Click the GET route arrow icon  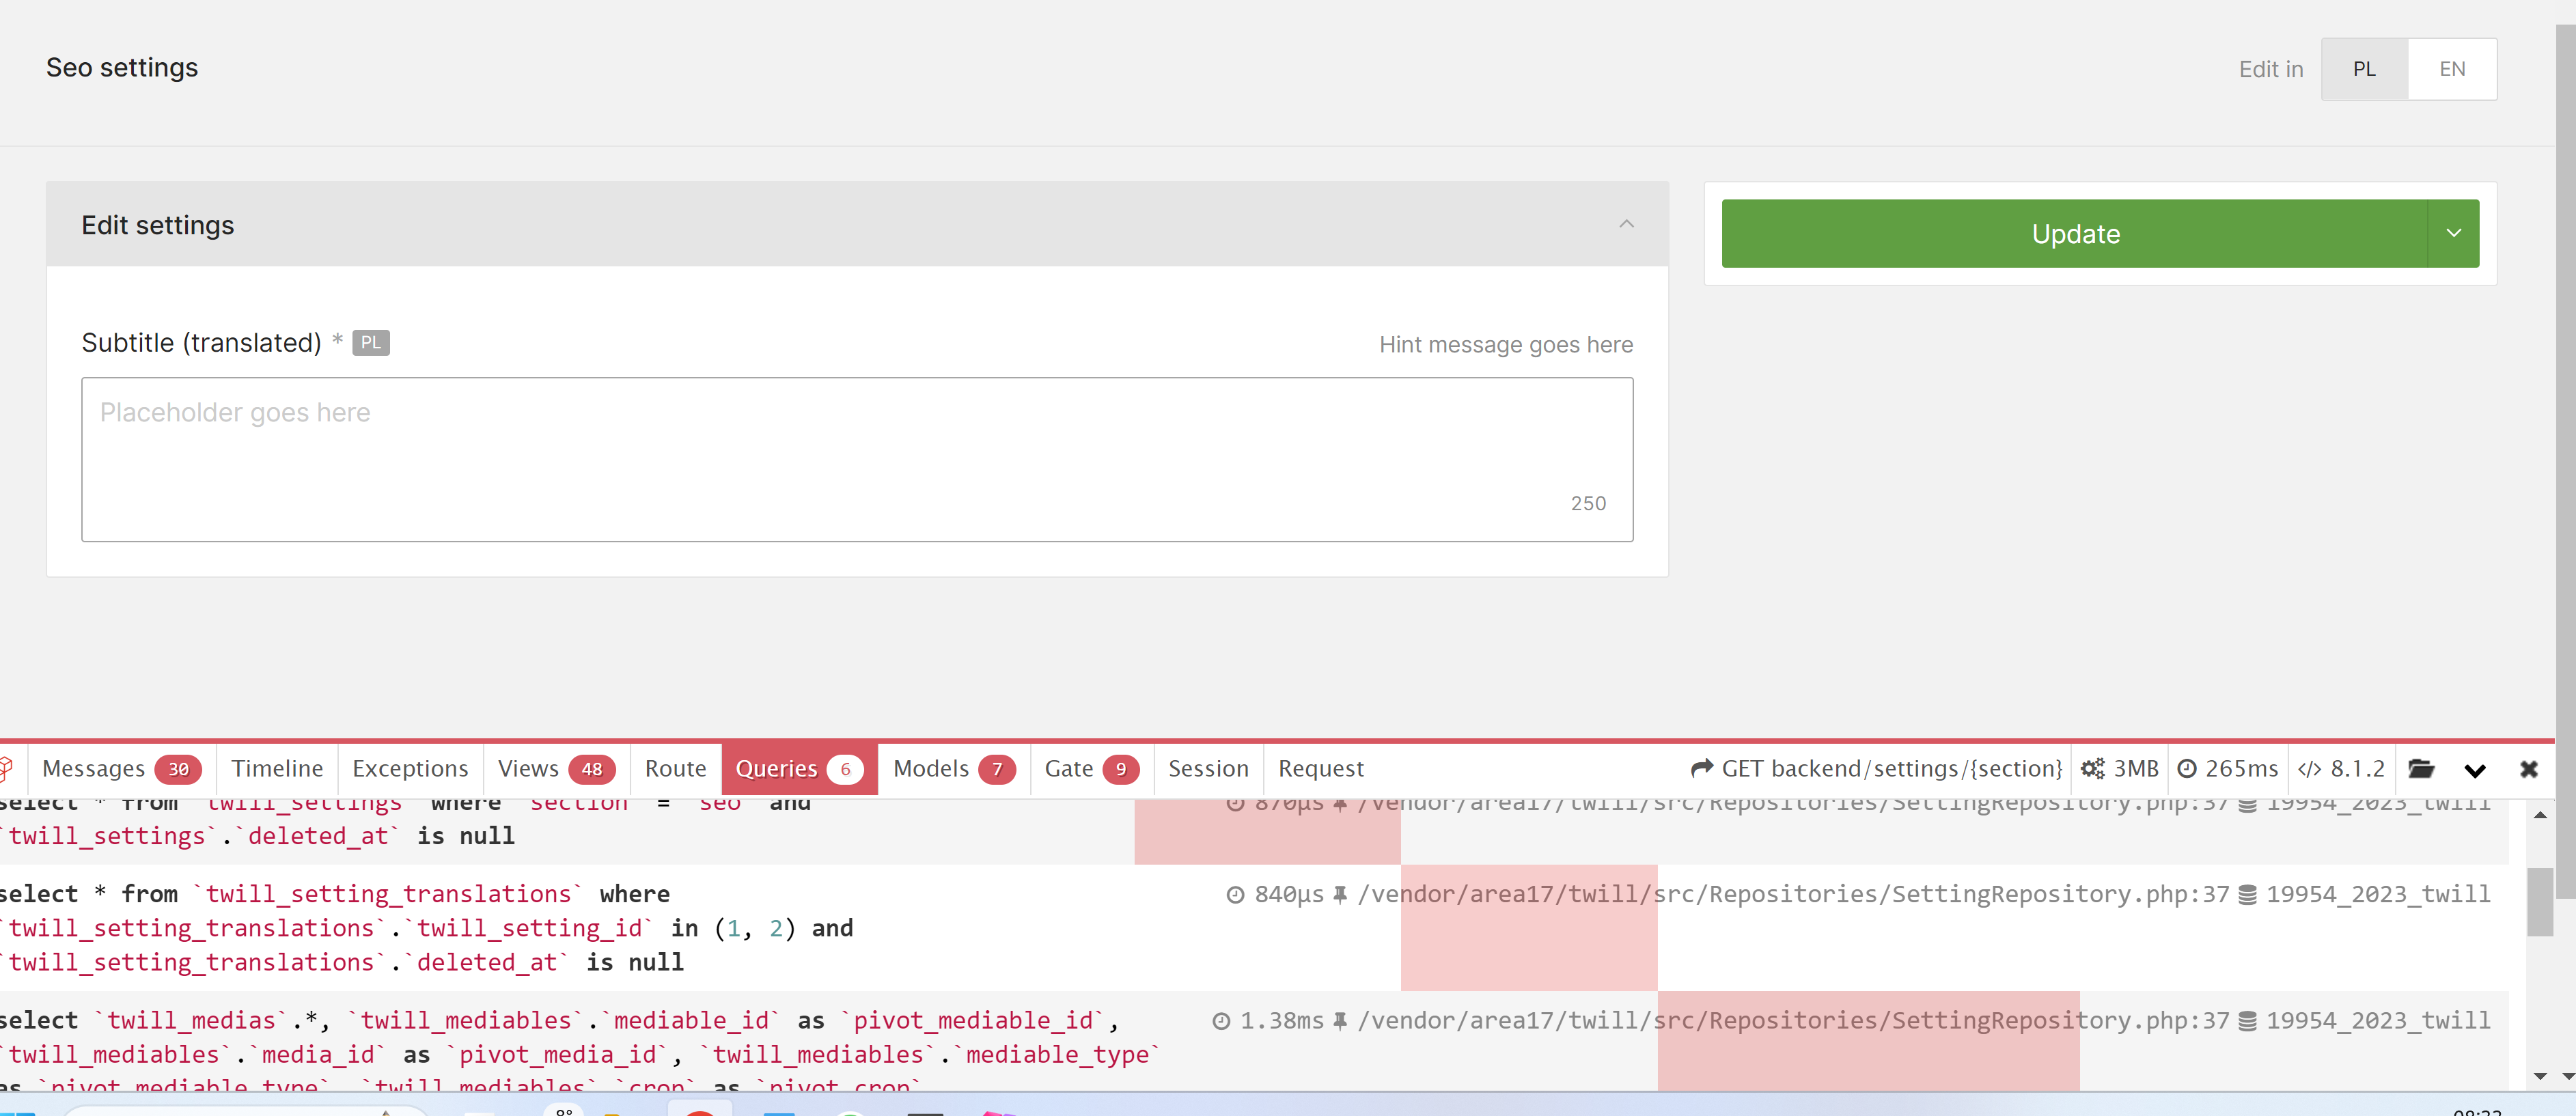click(x=1701, y=768)
